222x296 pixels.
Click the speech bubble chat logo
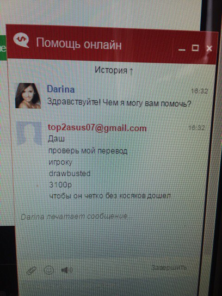coord(21,40)
